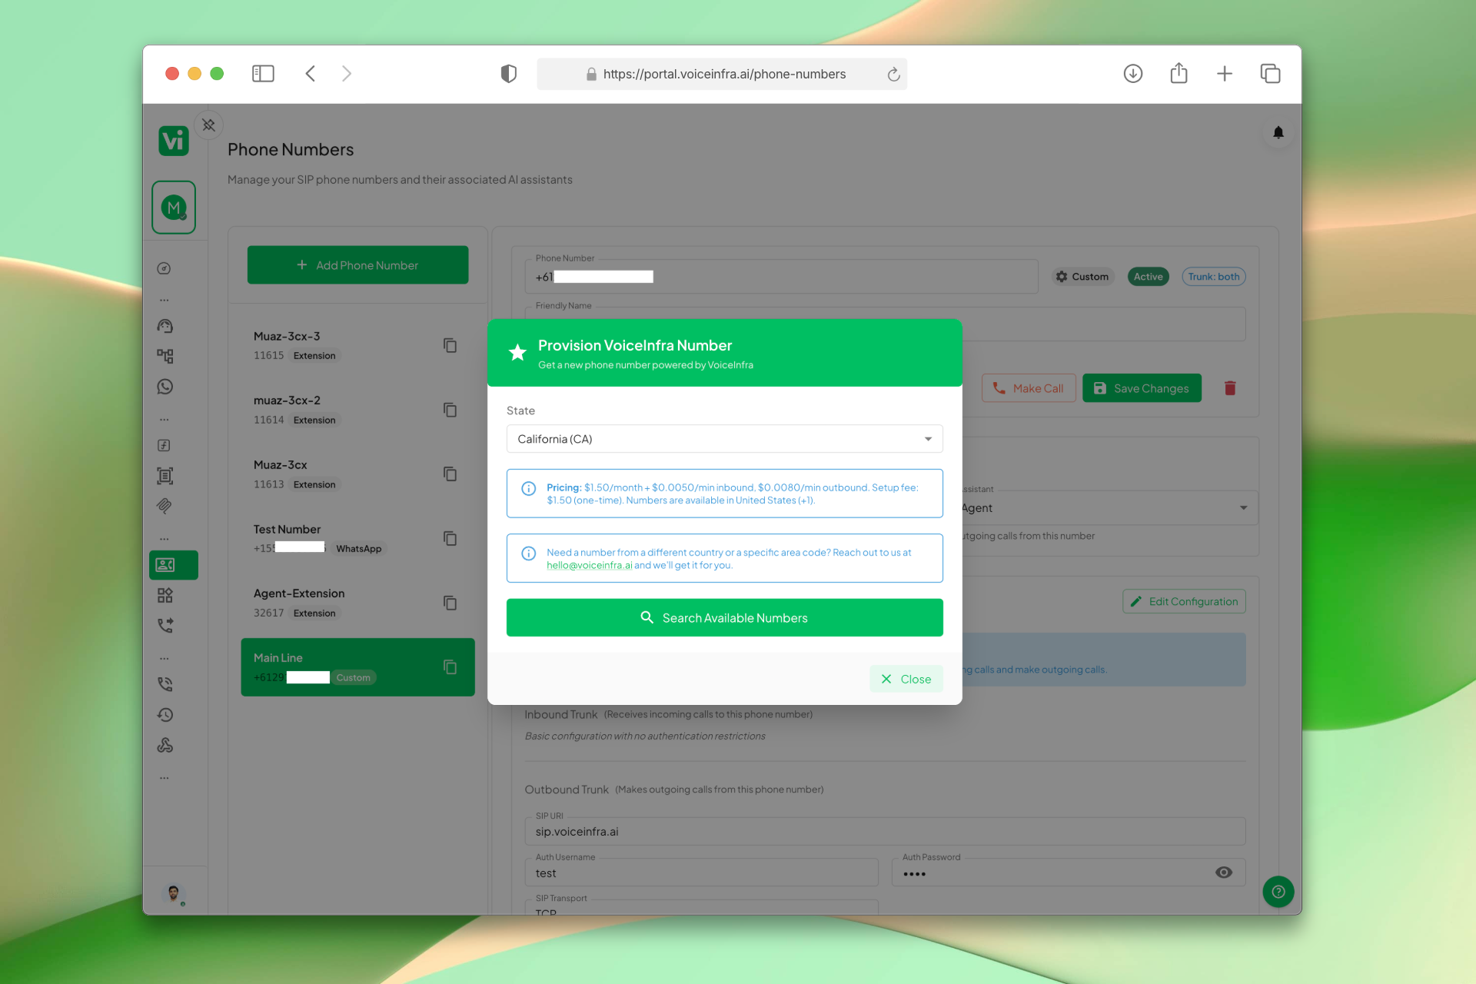Select the Test Number list entry
This screenshot has width=1476, height=984.
coord(357,538)
